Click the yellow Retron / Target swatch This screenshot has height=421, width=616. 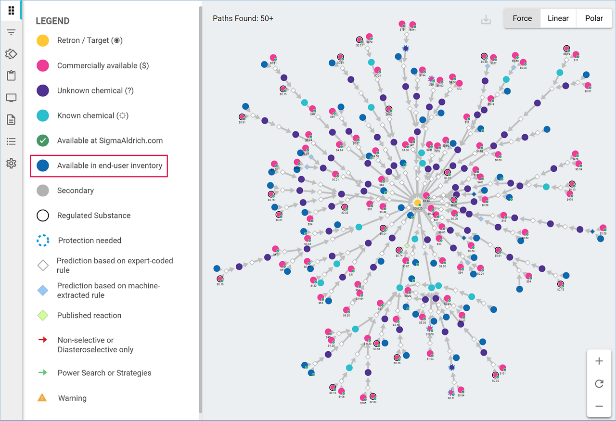tap(43, 40)
